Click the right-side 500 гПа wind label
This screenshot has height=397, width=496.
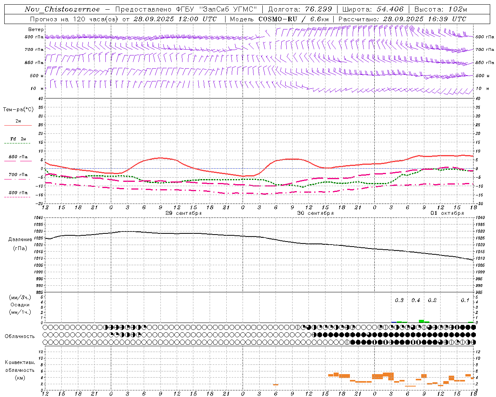tap(485, 37)
